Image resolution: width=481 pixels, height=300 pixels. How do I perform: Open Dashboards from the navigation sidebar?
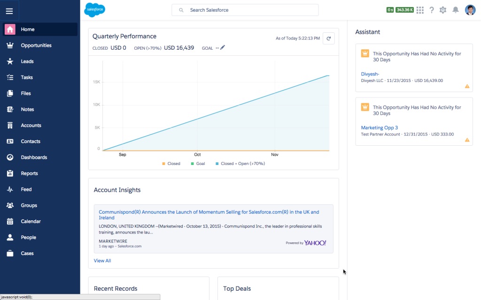click(34, 157)
